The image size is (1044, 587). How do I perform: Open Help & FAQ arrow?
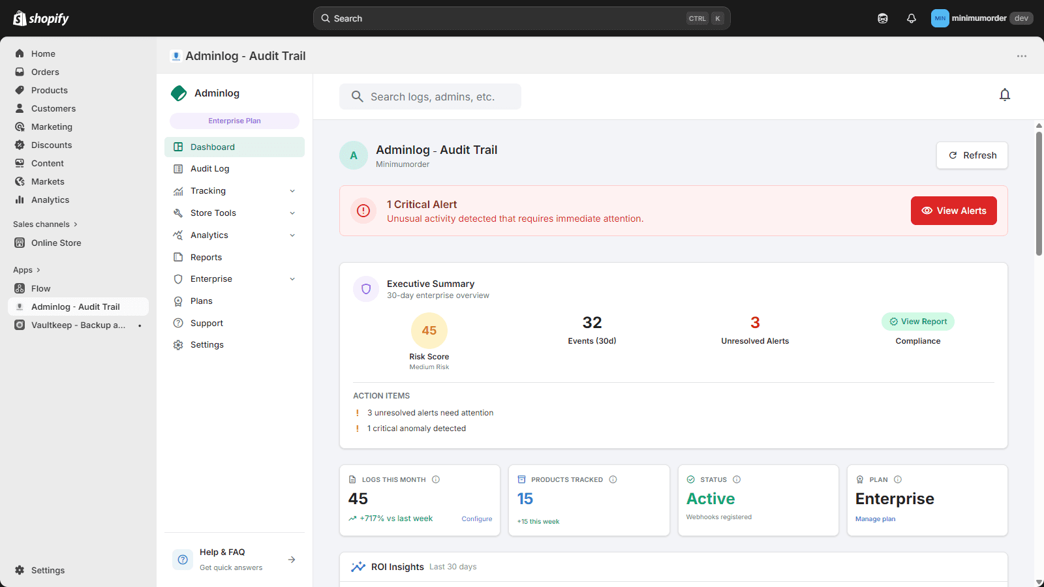(292, 560)
